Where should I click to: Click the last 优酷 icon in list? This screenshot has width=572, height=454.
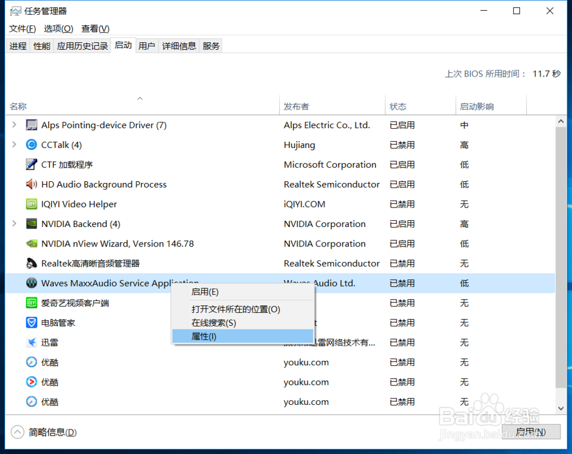pyautogui.click(x=31, y=401)
